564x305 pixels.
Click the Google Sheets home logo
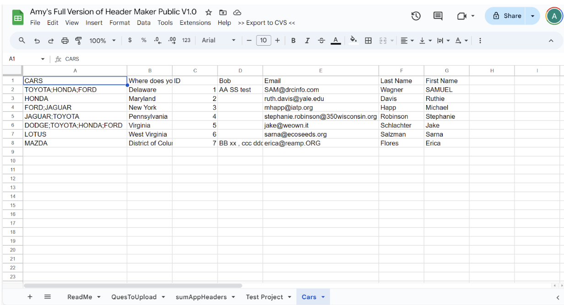[18, 17]
